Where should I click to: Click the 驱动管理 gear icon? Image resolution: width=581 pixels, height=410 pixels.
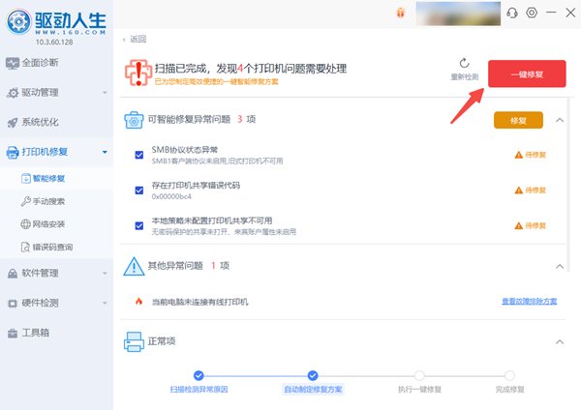click(x=13, y=93)
